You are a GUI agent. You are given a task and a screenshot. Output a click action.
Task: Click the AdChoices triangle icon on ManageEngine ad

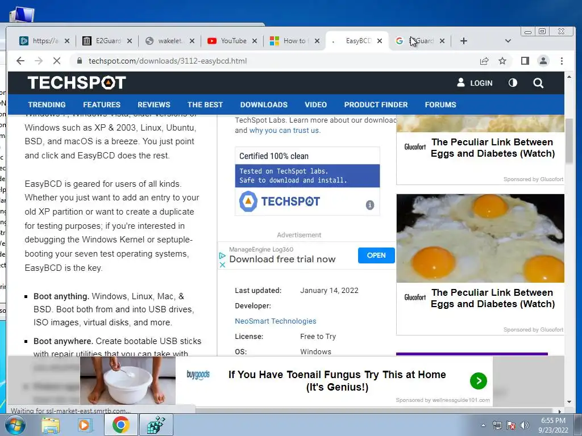tap(222, 255)
